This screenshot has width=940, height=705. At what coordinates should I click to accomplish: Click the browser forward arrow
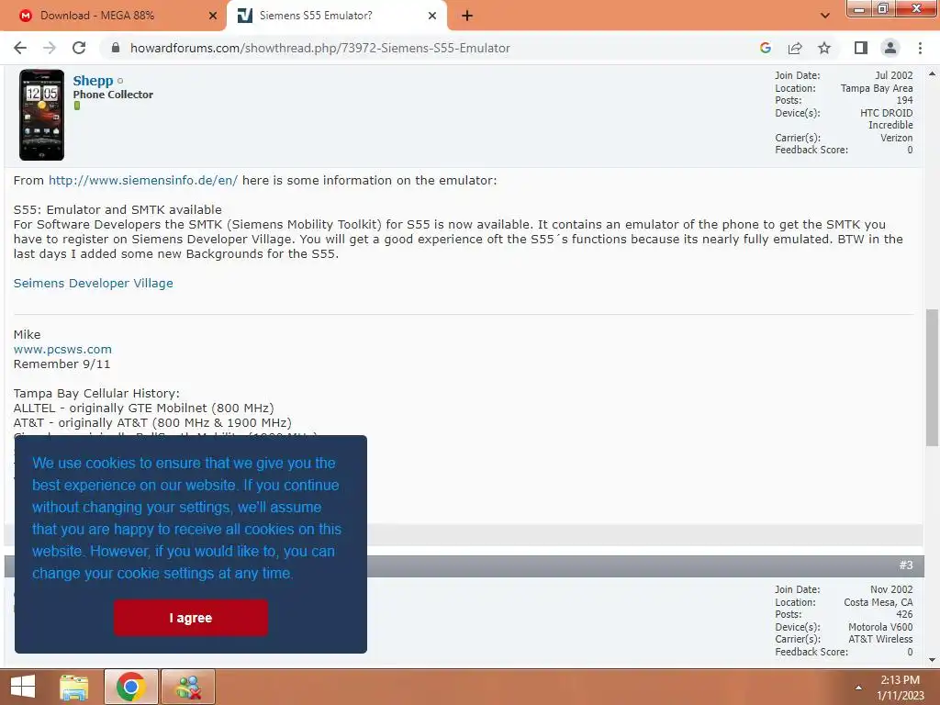pos(50,48)
